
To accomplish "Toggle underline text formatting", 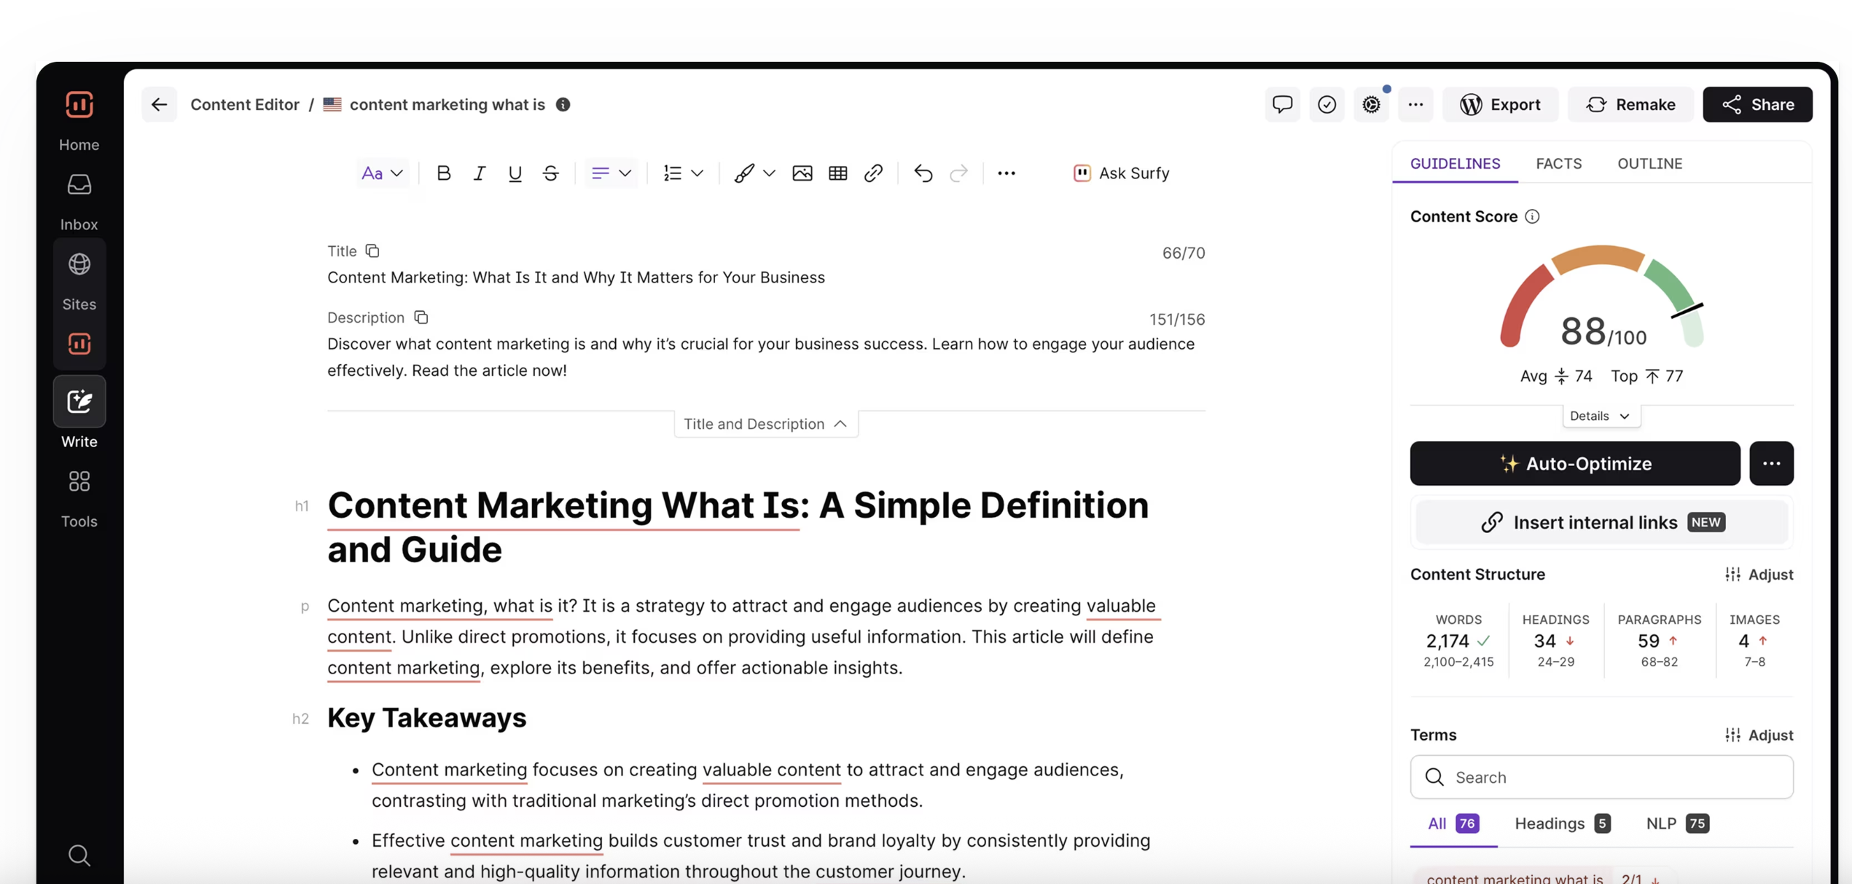I will (515, 173).
